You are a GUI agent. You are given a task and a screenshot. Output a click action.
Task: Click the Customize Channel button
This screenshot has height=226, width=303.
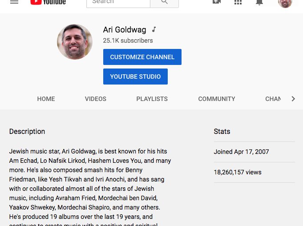[142, 57]
